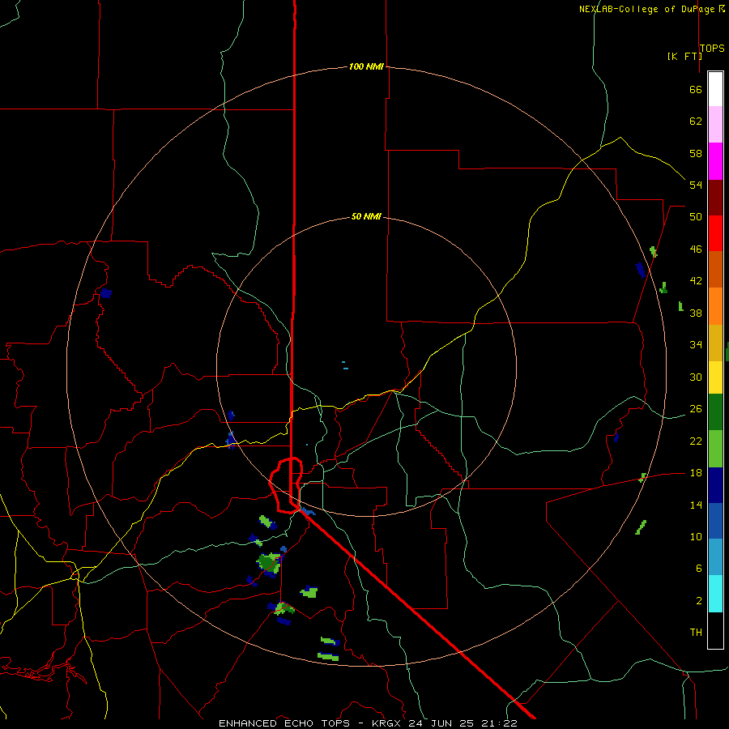Pick the cyan legend swatch

[x=715, y=594]
